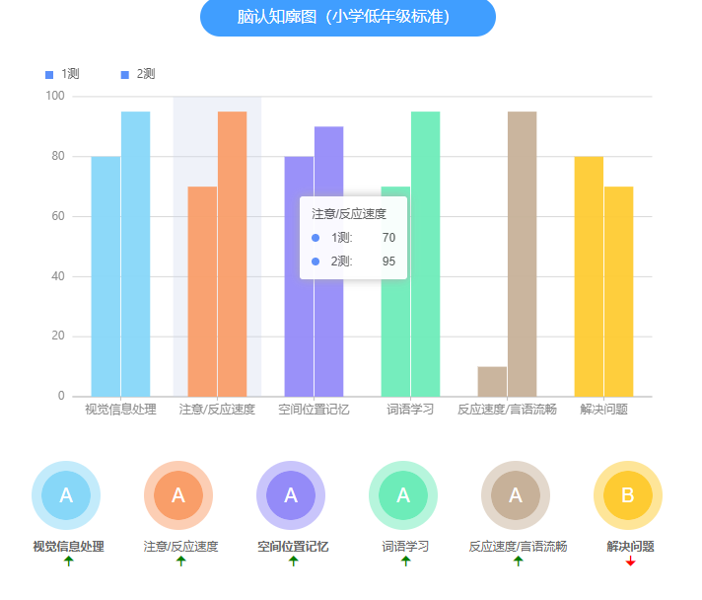702x600 pixels.
Task: Click the green up arrow under 反应速度/言语流畅
Action: pos(518,561)
